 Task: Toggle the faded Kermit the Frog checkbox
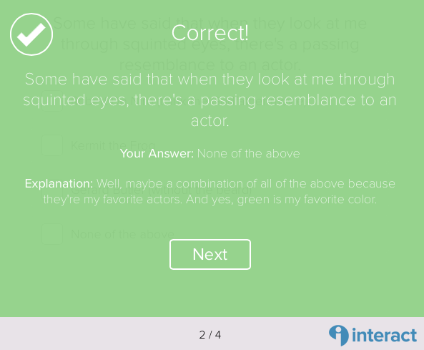click(52, 145)
